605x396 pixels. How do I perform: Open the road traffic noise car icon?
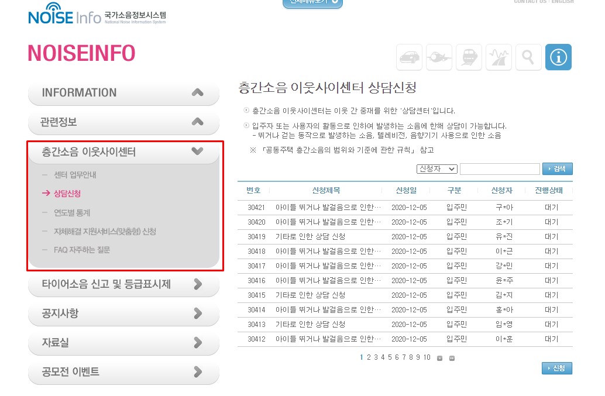(x=409, y=57)
